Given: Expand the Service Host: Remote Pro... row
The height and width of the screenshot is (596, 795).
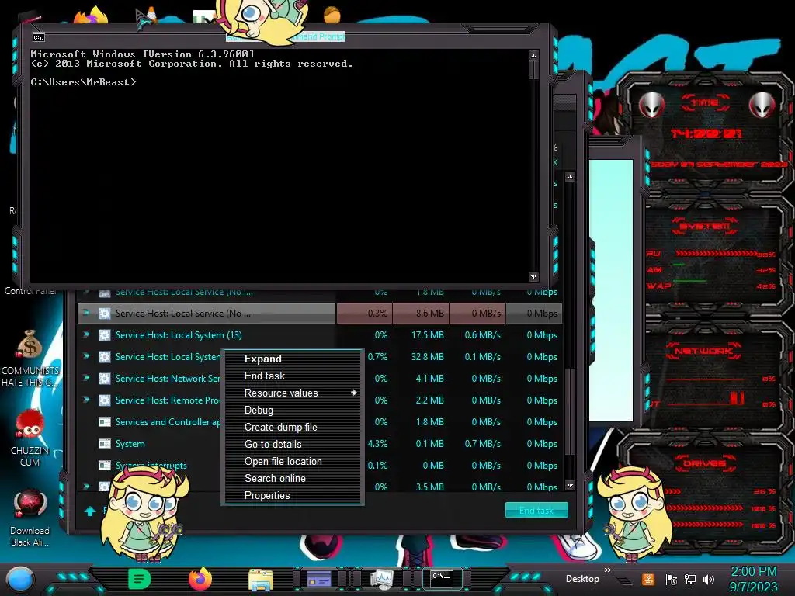Looking at the screenshot, I should (x=86, y=400).
